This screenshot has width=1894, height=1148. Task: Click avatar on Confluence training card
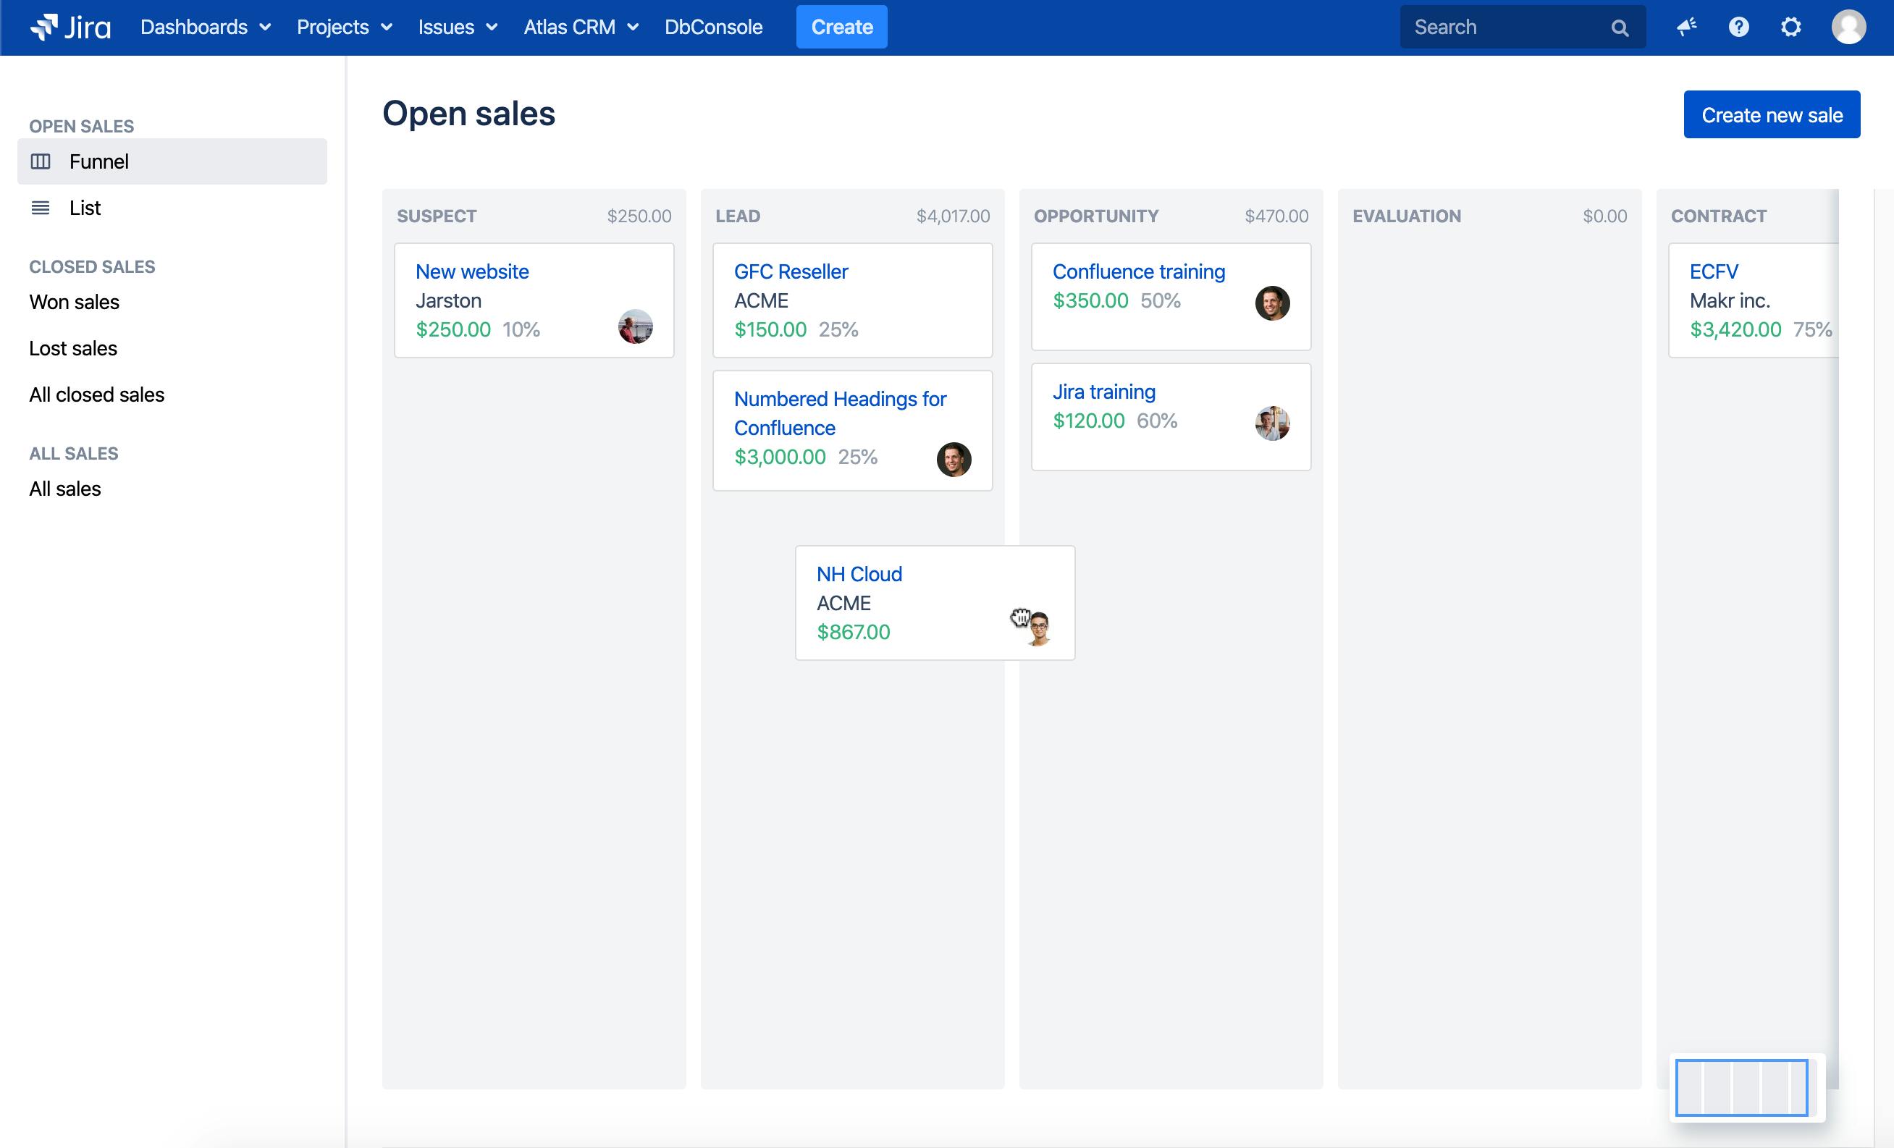pyautogui.click(x=1272, y=303)
